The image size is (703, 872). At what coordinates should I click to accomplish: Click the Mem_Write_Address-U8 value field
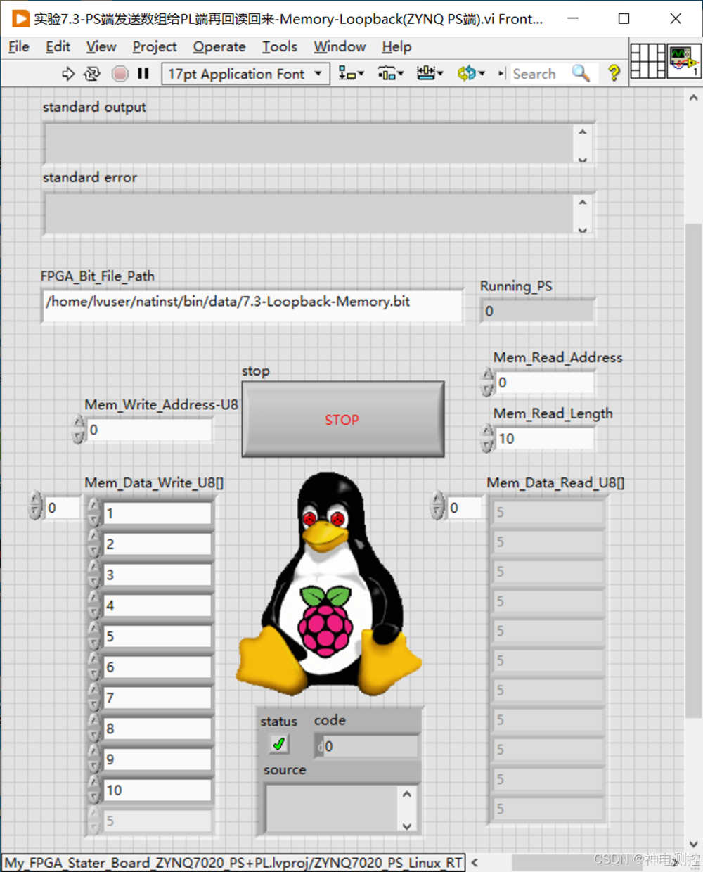[148, 430]
